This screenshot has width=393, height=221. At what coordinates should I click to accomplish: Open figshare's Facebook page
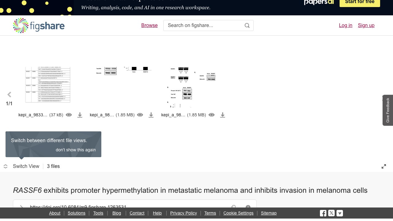(323, 213)
